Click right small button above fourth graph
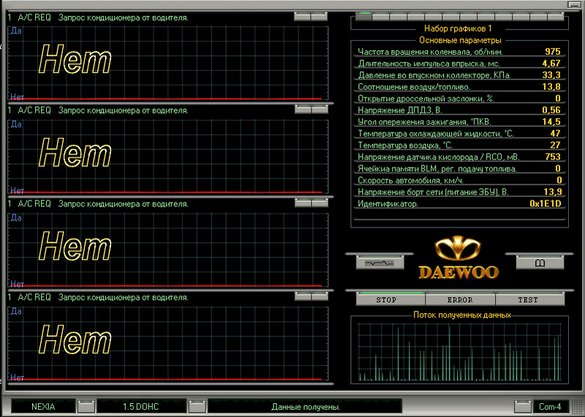Image resolution: width=585 pixels, height=417 pixels. pos(320,296)
